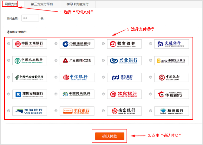203x145 pixels.
Task: Click the 杭州银行 logo tile
Action: [x=172, y=111]
